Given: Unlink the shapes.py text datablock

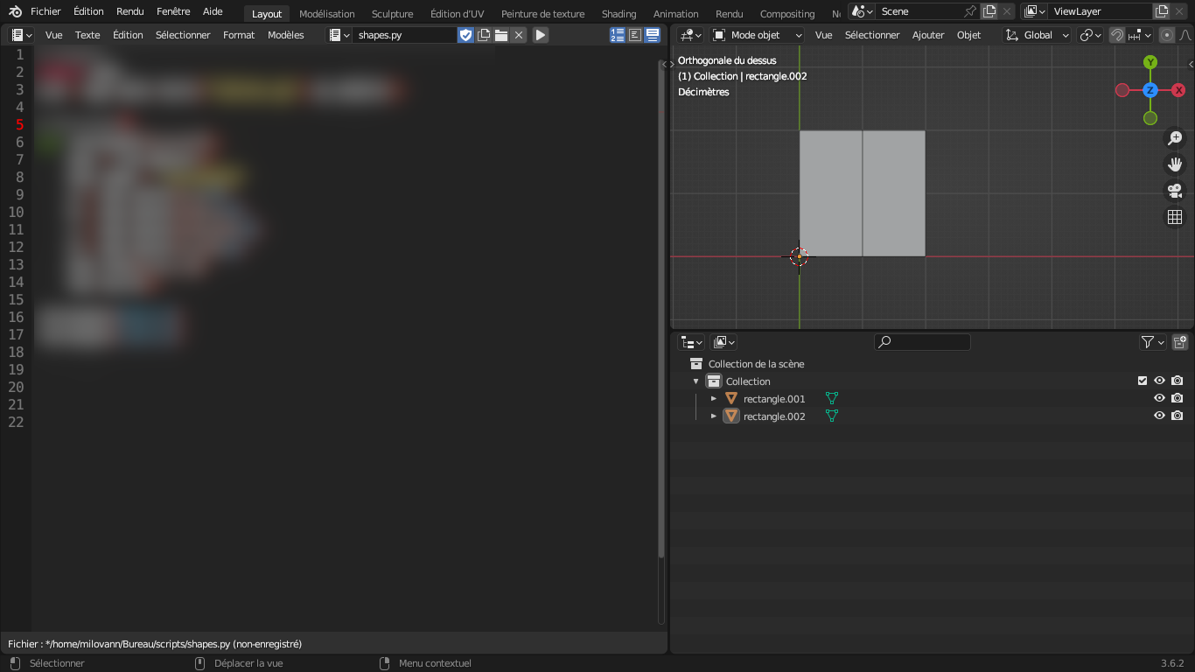Looking at the screenshot, I should [x=519, y=35].
